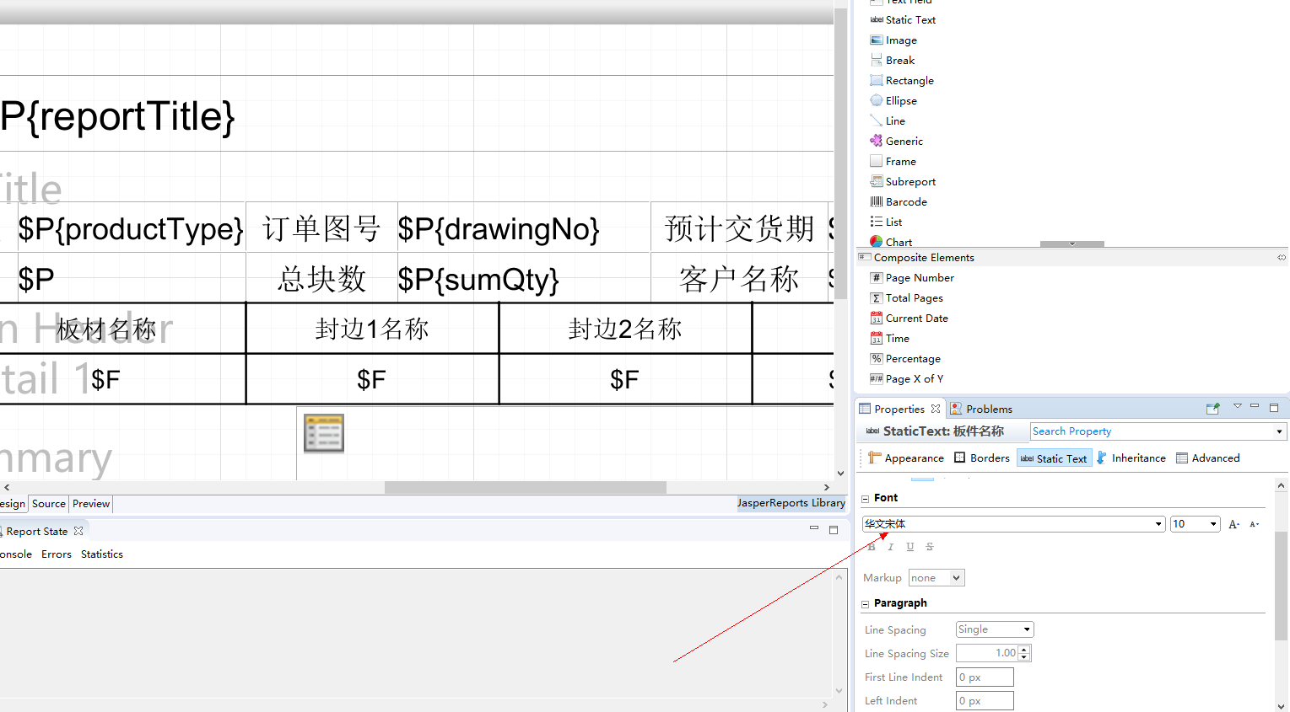1290x712 pixels.
Task: Pick the Subreport palette element
Action: coord(903,181)
